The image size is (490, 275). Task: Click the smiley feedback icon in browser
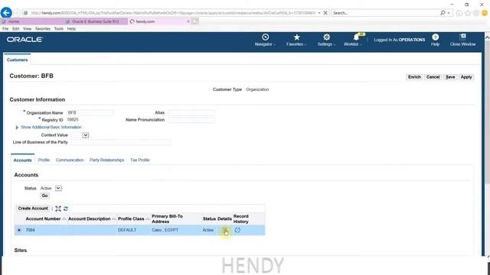tap(485, 13)
